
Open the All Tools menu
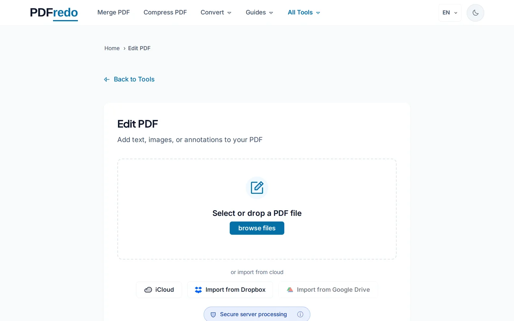[x=304, y=12]
